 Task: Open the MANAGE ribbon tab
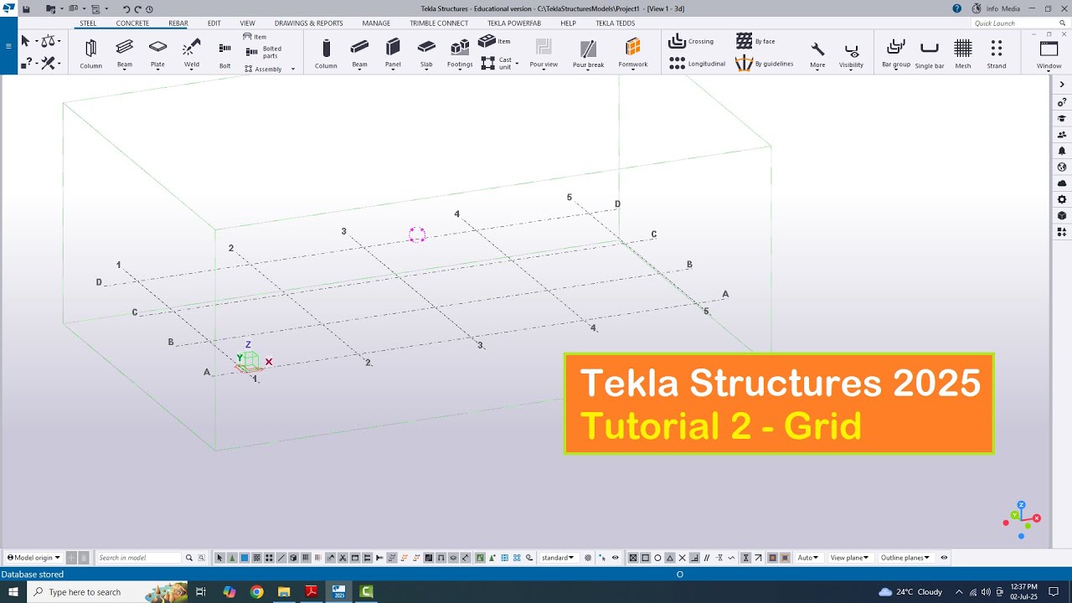(x=376, y=23)
